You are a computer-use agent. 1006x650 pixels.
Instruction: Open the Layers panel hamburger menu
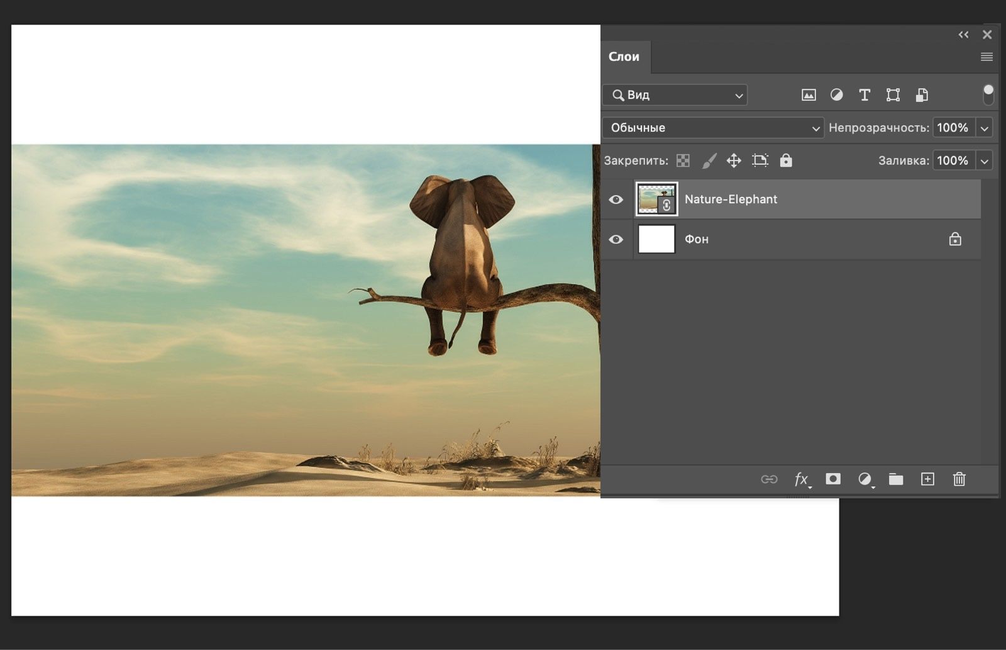pyautogui.click(x=987, y=57)
